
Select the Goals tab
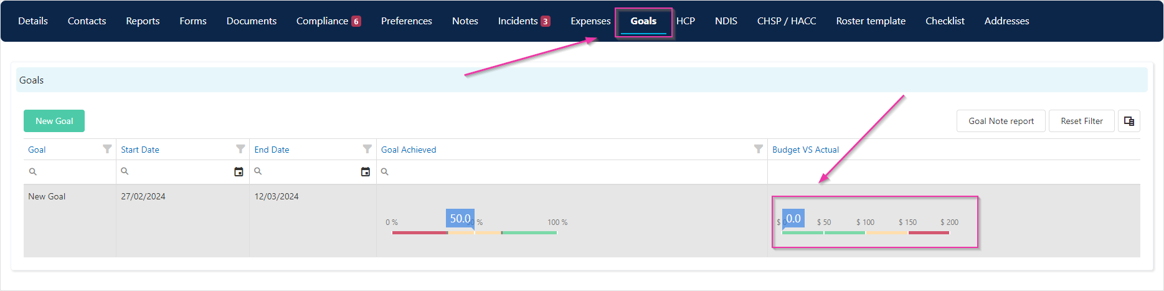click(x=643, y=21)
